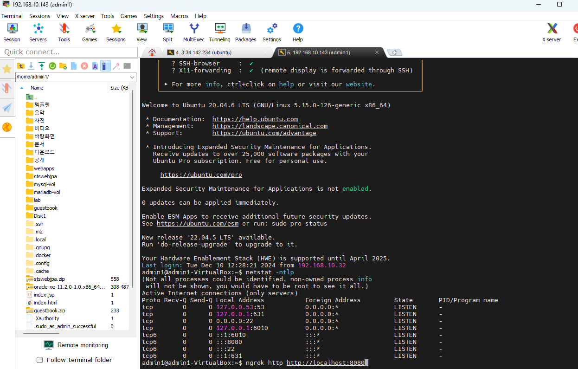Open the Tunneling toolbar icon
578x369 pixels.
point(220,32)
